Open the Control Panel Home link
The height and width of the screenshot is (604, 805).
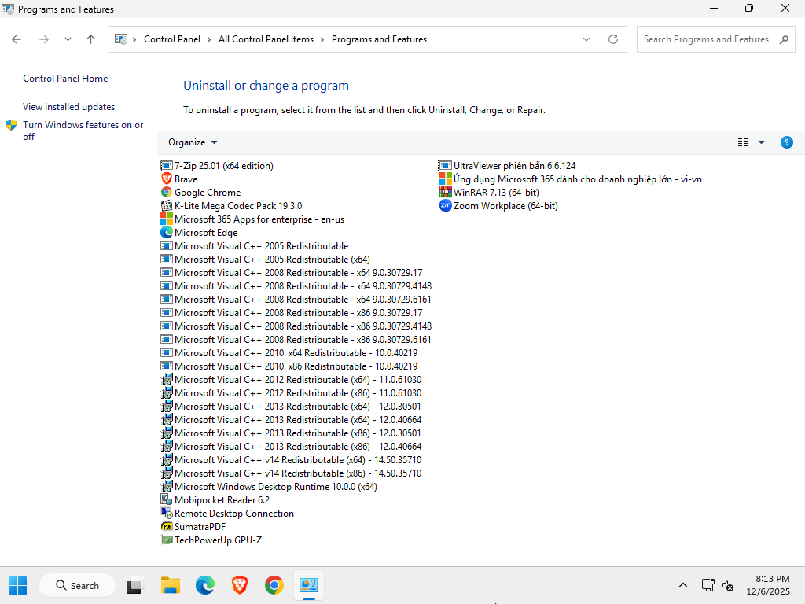(x=65, y=79)
